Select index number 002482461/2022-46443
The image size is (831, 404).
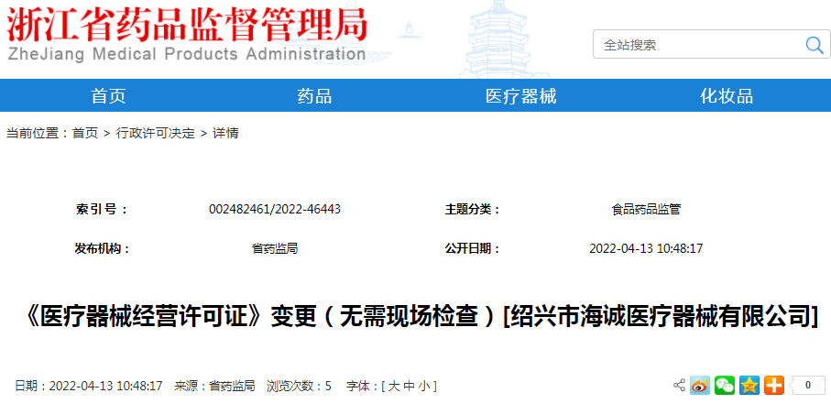(x=275, y=210)
